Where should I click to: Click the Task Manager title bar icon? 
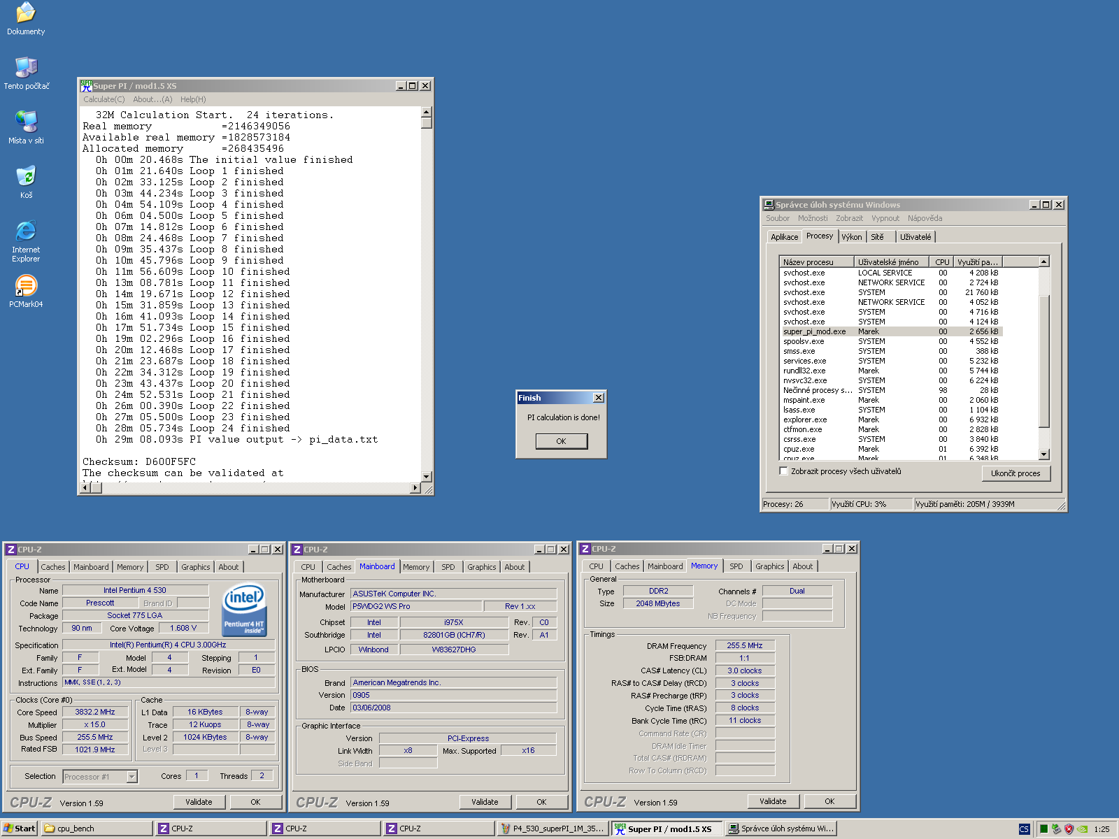click(769, 205)
